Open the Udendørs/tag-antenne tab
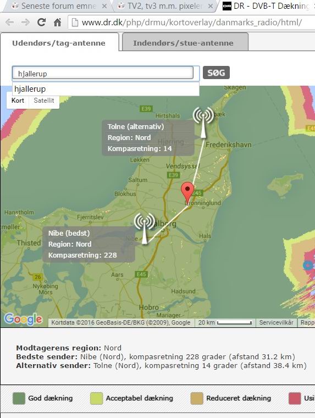This screenshot has width=315, height=418. [59, 43]
